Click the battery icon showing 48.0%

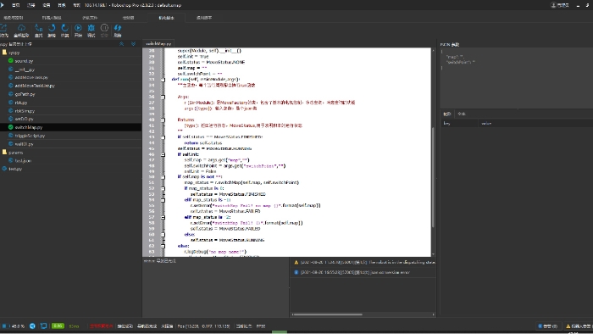pos(4,326)
